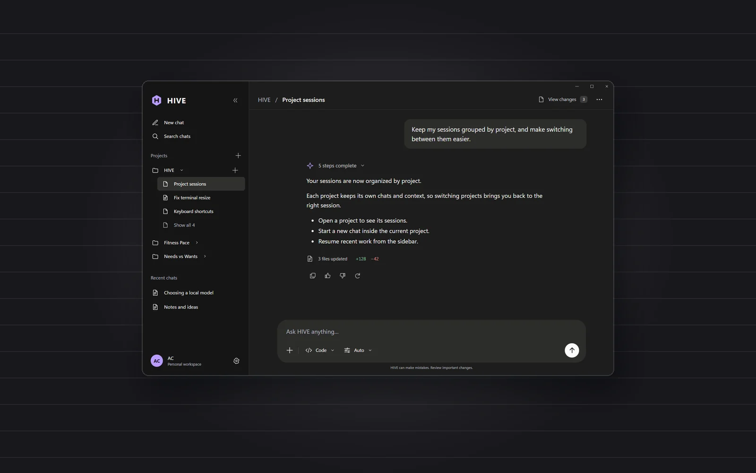
Task: Expand the Fitness Pace project
Action: tap(197, 243)
